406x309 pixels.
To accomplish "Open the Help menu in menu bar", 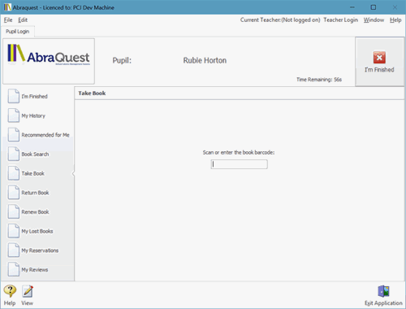I will click(395, 20).
